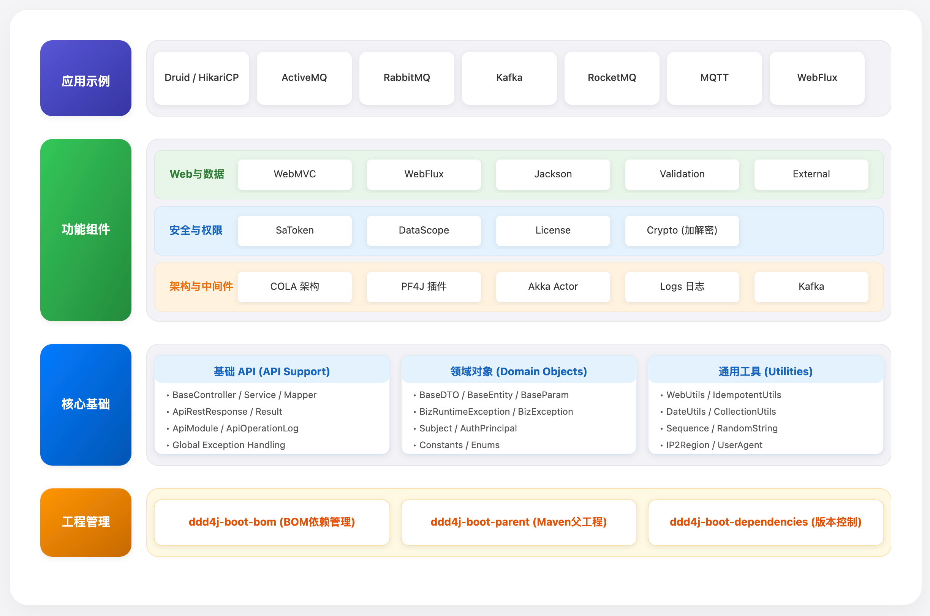Viewport: 930px width, 616px height.
Task: Select the green 功能组件 layer block
Action: click(85, 230)
